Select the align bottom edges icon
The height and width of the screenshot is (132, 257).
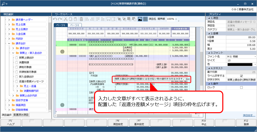tap(103, 19)
